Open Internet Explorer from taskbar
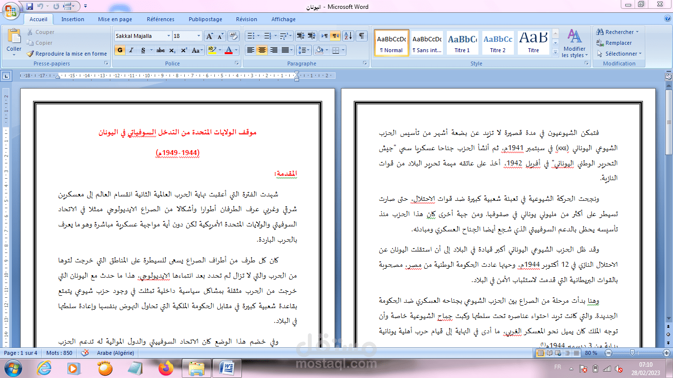 (x=44, y=368)
